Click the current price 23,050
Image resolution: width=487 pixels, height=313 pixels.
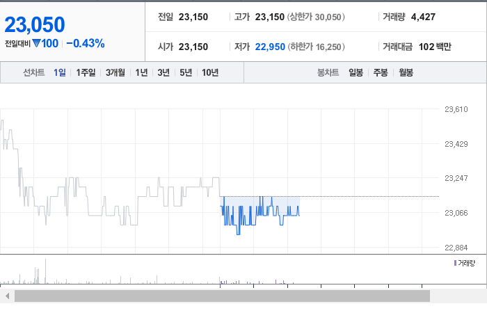[x=35, y=24]
